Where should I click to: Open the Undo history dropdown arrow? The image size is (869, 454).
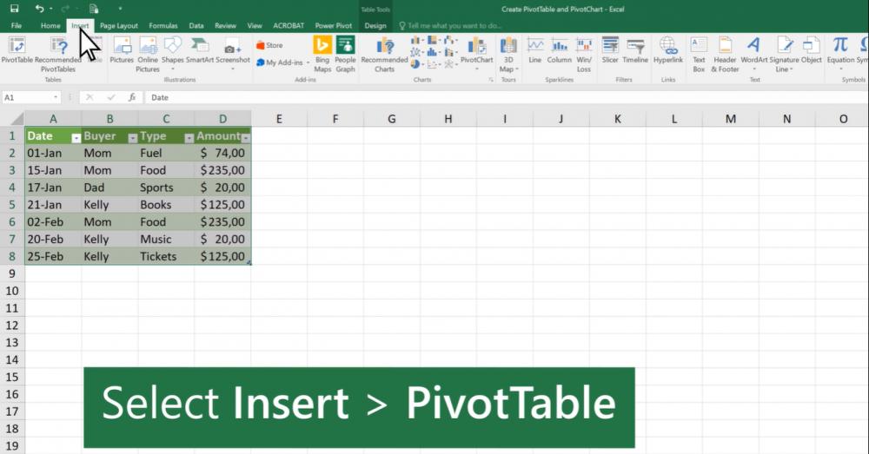[51, 9]
